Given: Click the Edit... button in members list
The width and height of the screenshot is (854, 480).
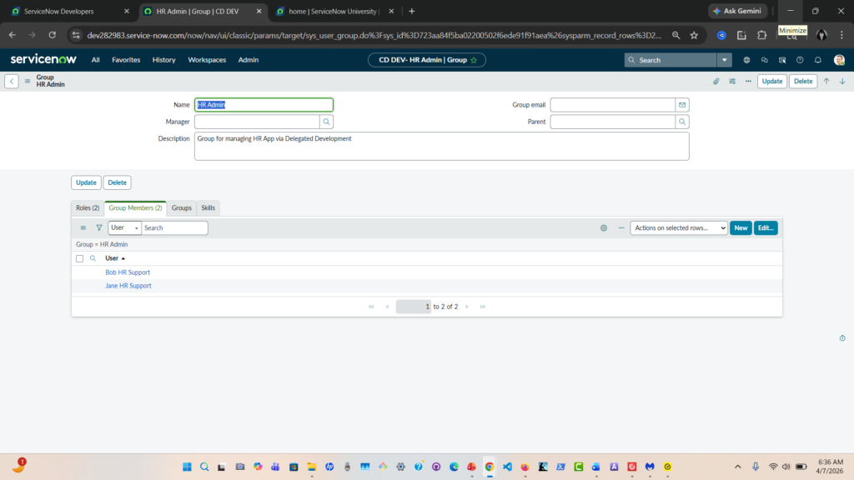Looking at the screenshot, I should coord(766,227).
